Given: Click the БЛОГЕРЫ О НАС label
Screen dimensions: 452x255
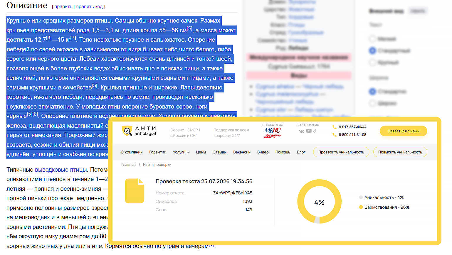Looking at the screenshot, I should tap(308, 125).
